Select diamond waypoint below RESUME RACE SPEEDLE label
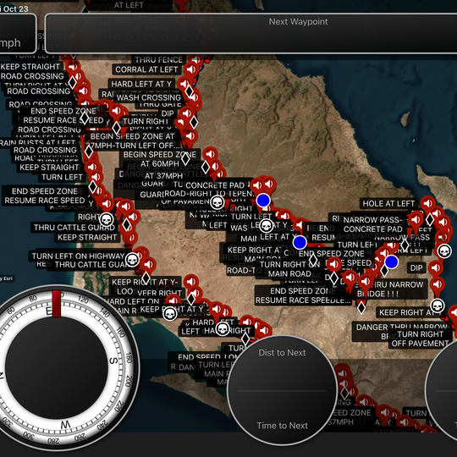Viewport: 457px width, 457px height. 361,308
